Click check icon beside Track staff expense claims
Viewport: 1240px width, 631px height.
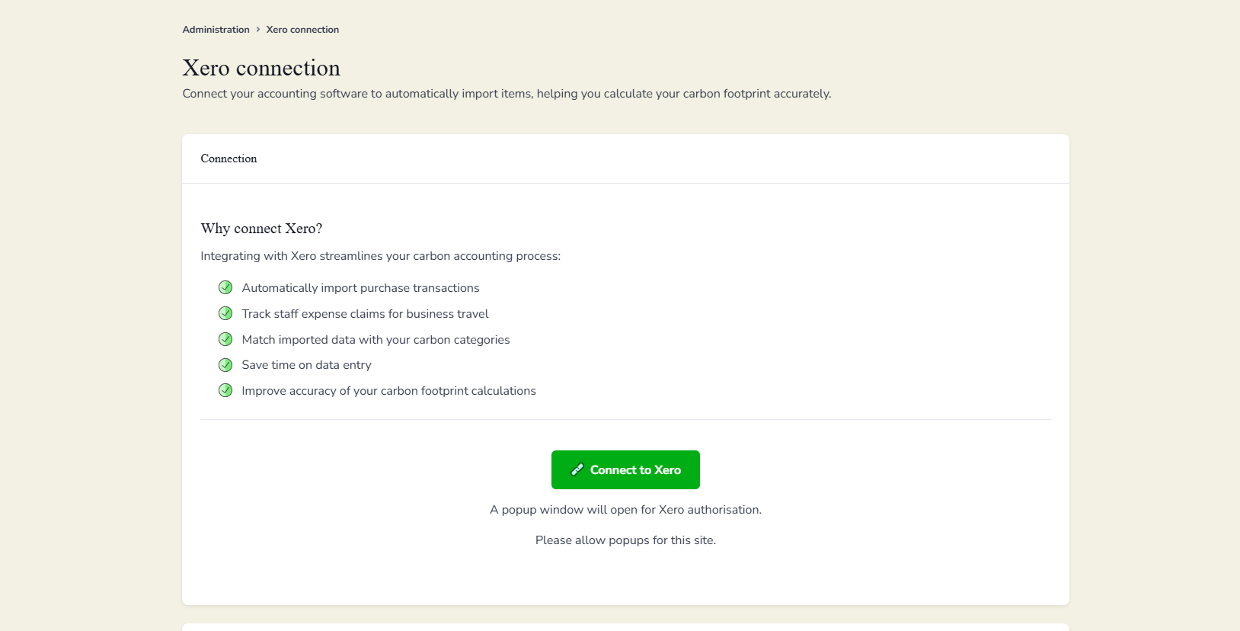(x=225, y=313)
